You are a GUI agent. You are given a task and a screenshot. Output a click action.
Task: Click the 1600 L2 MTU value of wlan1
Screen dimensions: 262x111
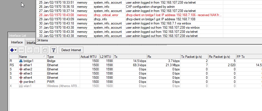tap(109, 86)
